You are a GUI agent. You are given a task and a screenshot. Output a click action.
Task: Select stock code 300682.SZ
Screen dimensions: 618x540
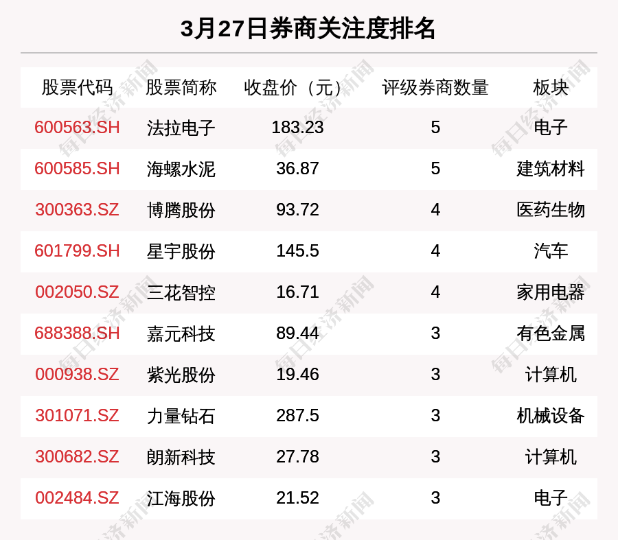tap(77, 457)
